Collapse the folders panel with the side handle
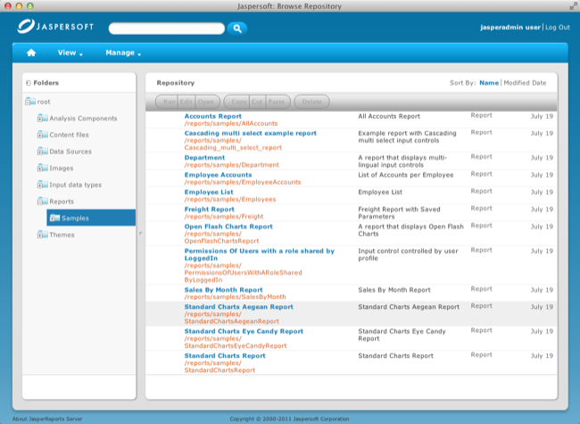 141,234
